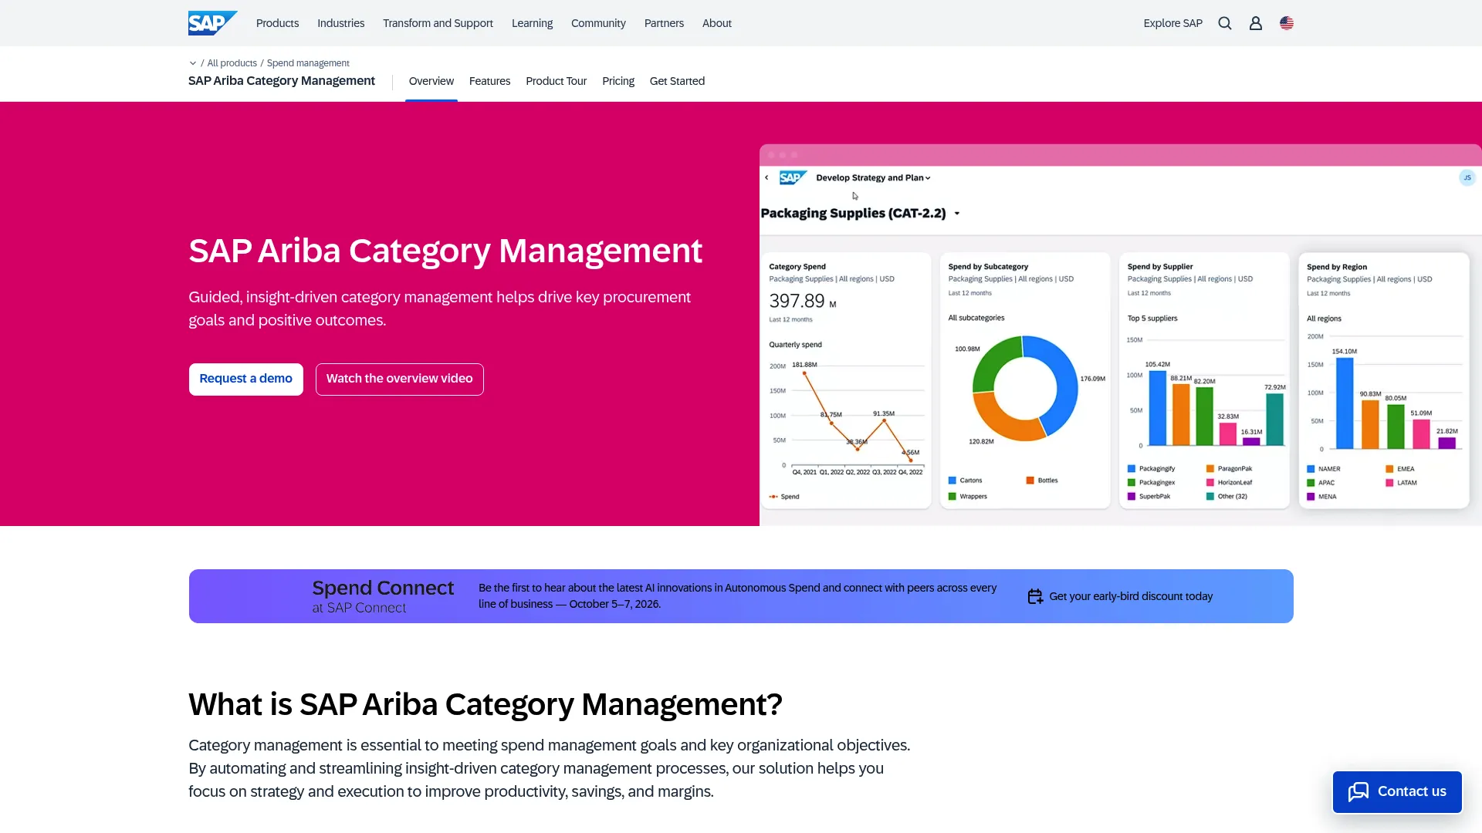This screenshot has height=833, width=1482.
Task: Open the Industries menu
Action: click(x=340, y=23)
